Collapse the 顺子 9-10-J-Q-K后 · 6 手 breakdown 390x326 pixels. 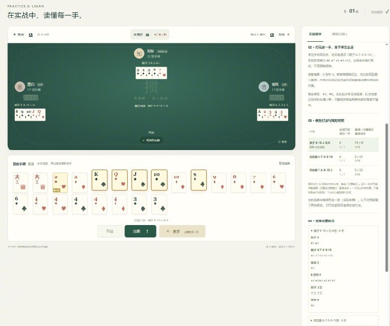tap(327, 231)
